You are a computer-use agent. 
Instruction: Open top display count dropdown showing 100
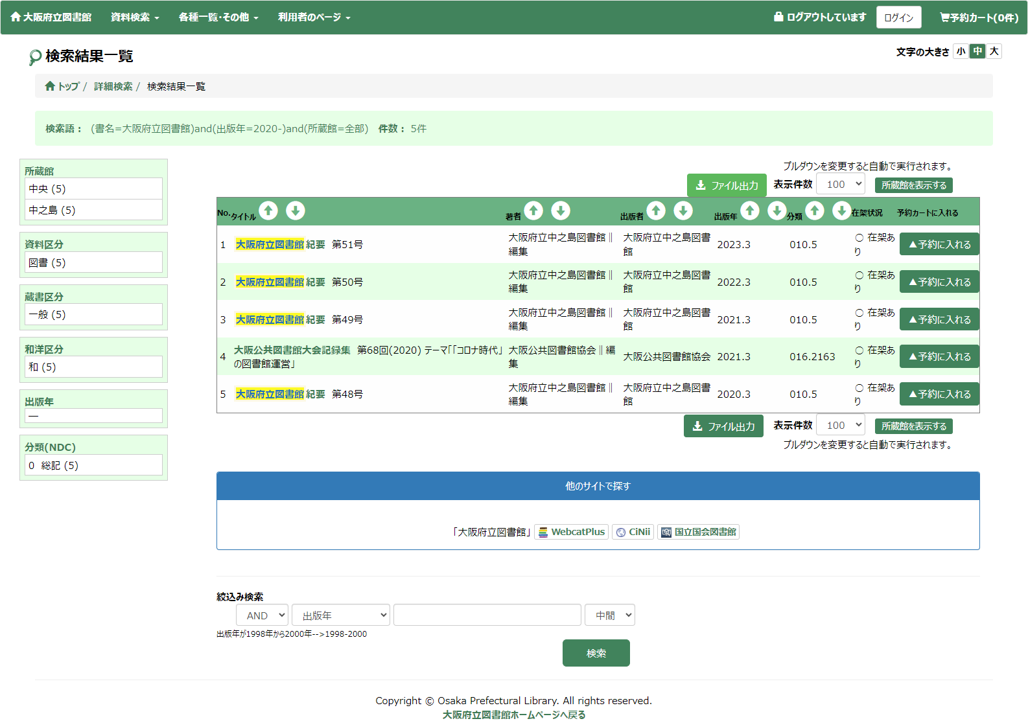pyautogui.click(x=841, y=184)
